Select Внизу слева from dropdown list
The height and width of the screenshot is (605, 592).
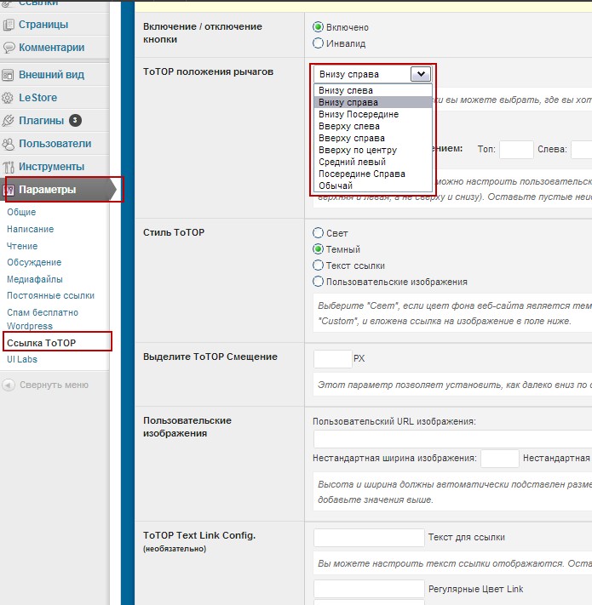click(373, 90)
